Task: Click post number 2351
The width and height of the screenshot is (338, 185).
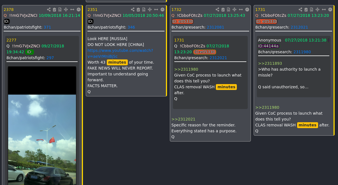Action: pos(92,10)
